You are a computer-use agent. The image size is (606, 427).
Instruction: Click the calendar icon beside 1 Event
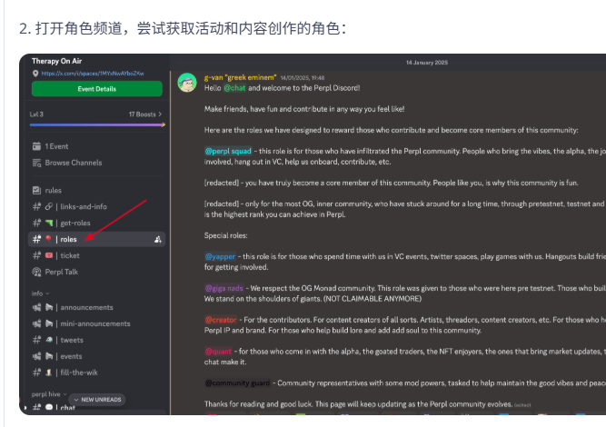pyautogui.click(x=36, y=146)
